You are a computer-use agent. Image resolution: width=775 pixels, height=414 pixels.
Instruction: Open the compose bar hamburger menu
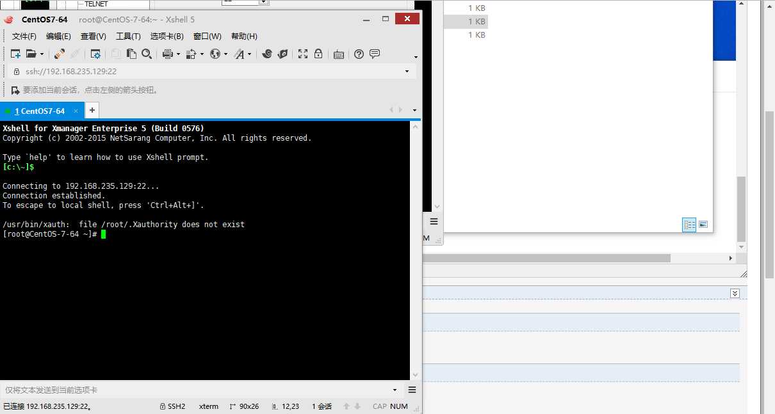(412, 390)
